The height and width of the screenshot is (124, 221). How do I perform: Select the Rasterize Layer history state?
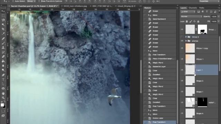[x=160, y=66]
